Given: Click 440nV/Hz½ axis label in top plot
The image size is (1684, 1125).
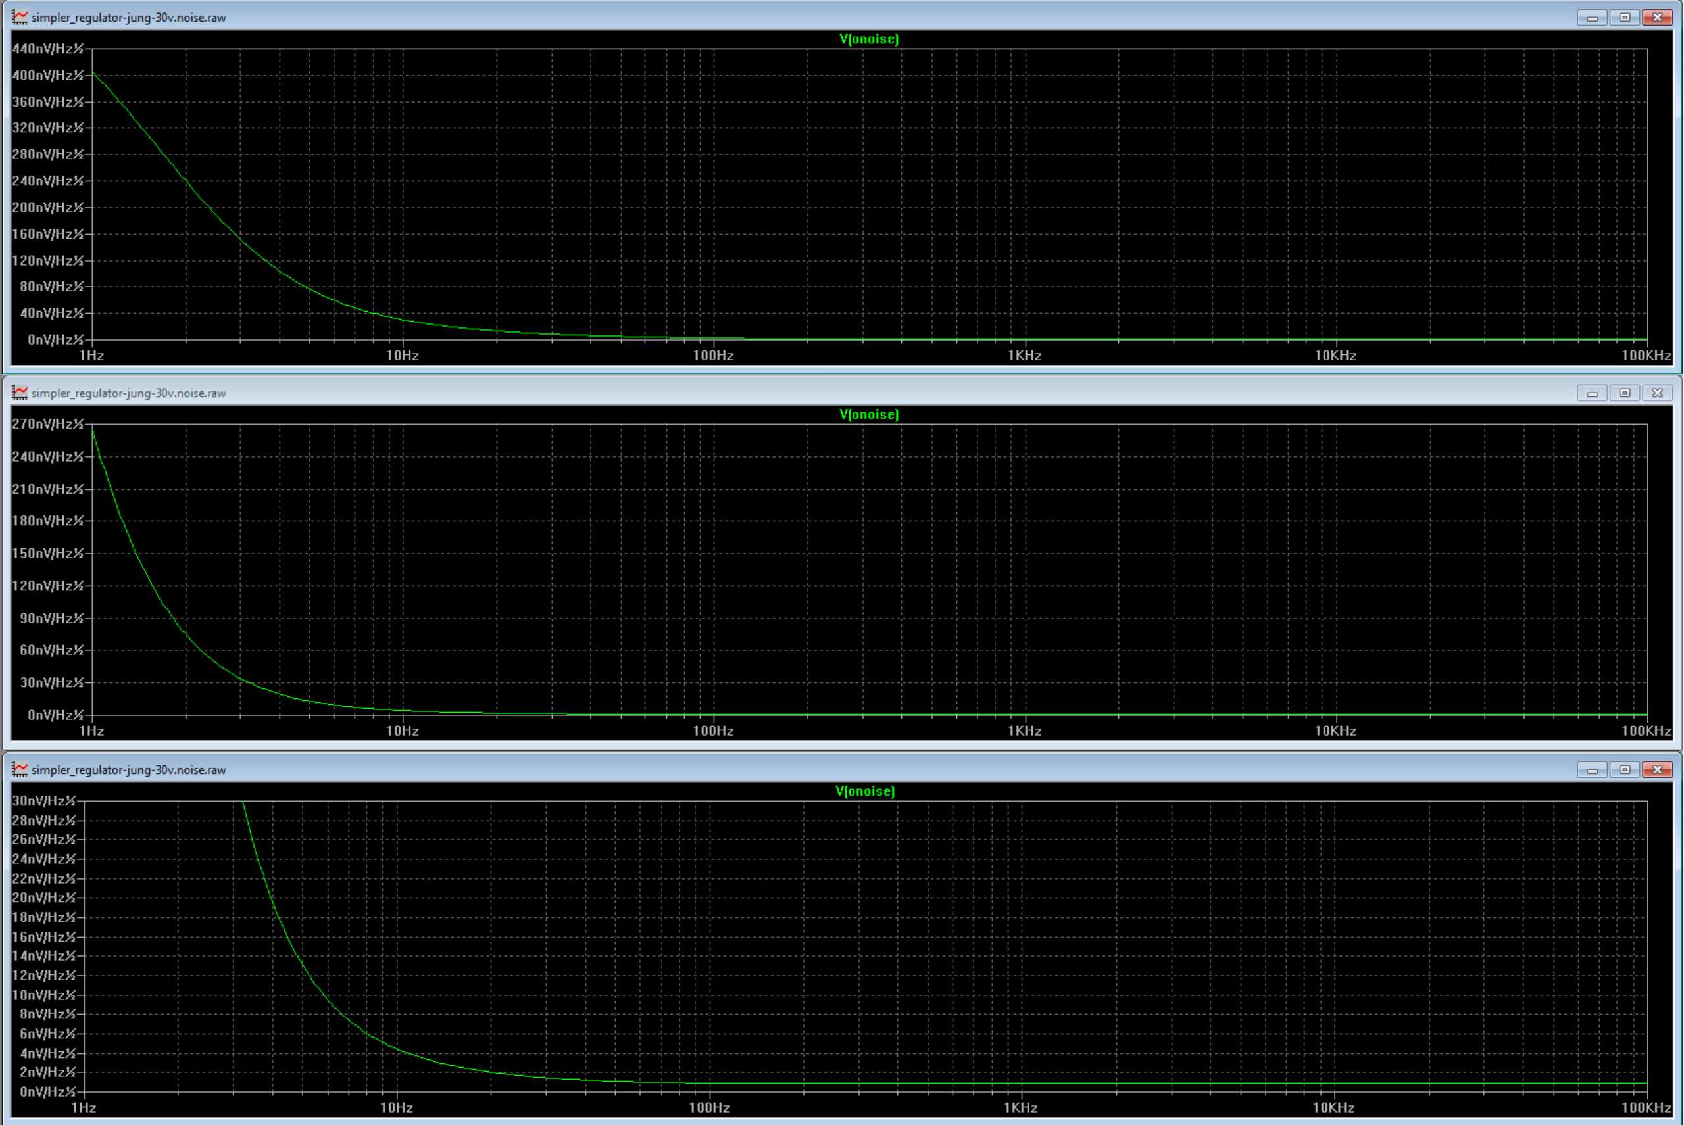Looking at the screenshot, I should pos(48,49).
